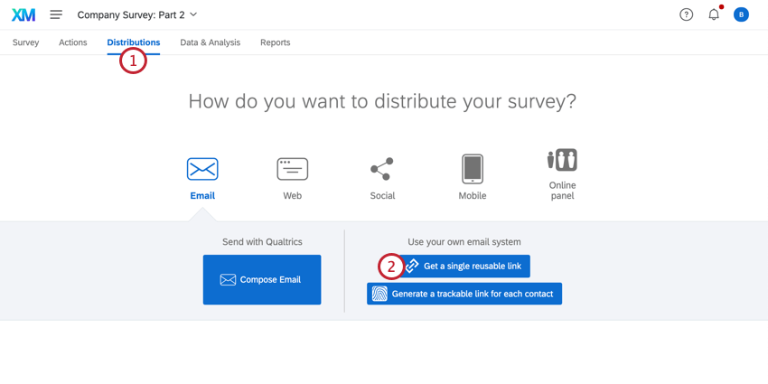Go to the Actions tab
Image resolution: width=768 pixels, height=384 pixels.
point(73,42)
